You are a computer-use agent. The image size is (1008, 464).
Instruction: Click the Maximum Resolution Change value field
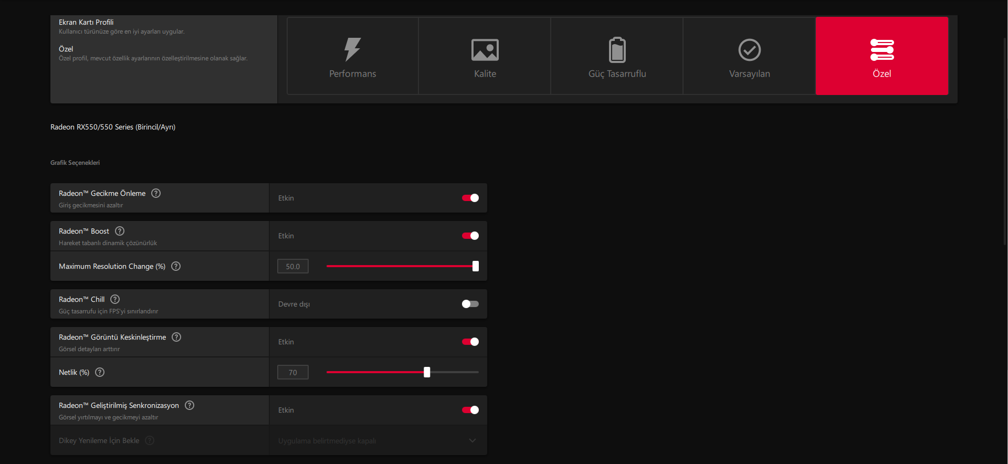pos(293,266)
